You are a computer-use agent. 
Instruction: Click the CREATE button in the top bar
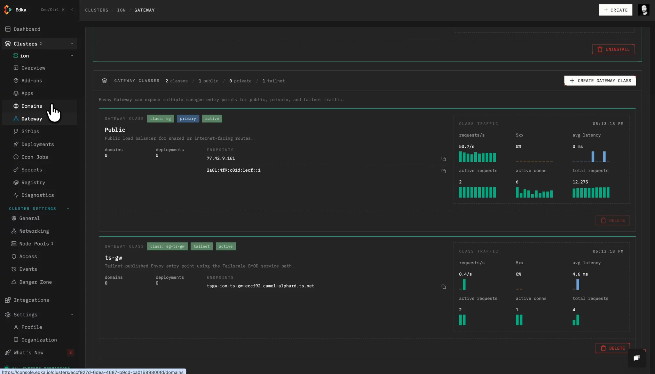coord(615,10)
